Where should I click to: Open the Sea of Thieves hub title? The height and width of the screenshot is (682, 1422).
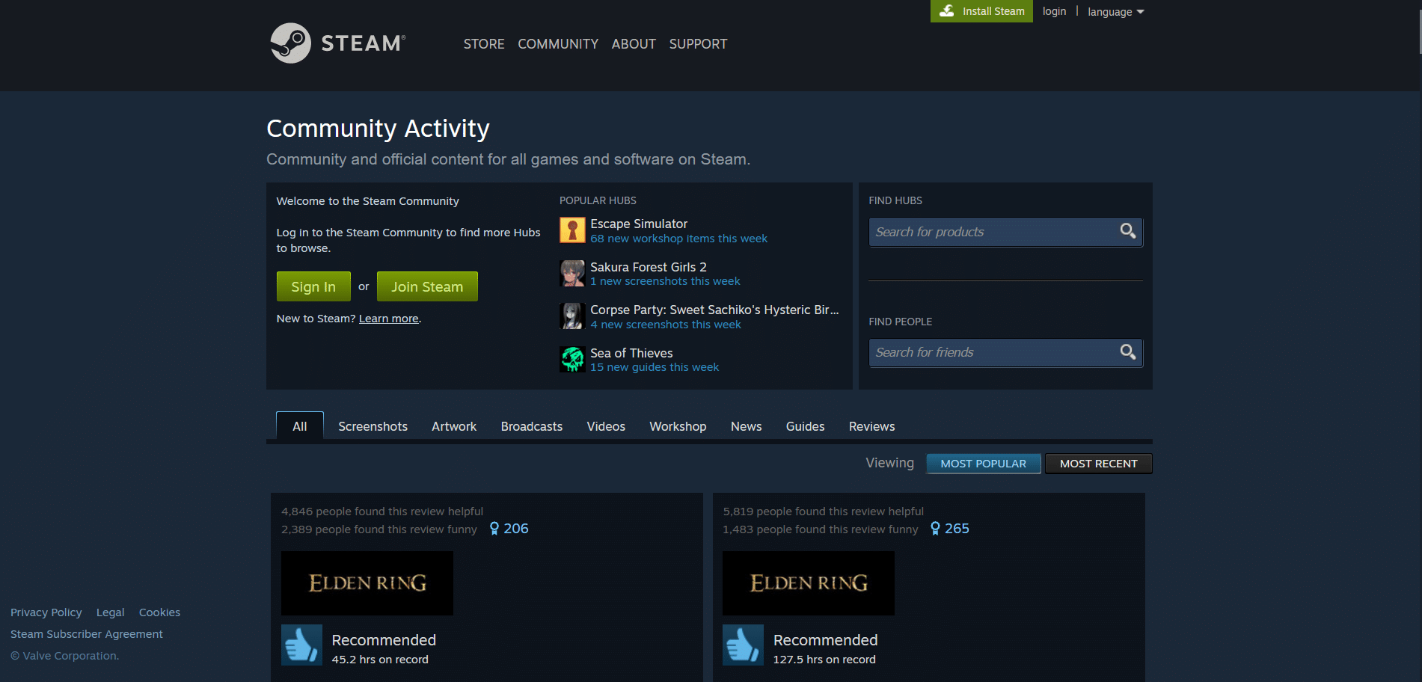[x=631, y=353]
